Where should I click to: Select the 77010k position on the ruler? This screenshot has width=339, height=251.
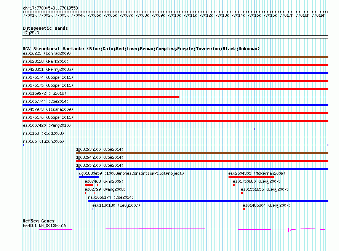[174, 15]
